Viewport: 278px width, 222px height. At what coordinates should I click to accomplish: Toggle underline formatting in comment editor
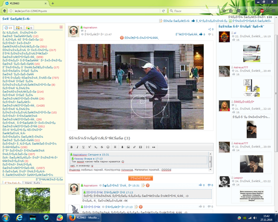(83, 147)
